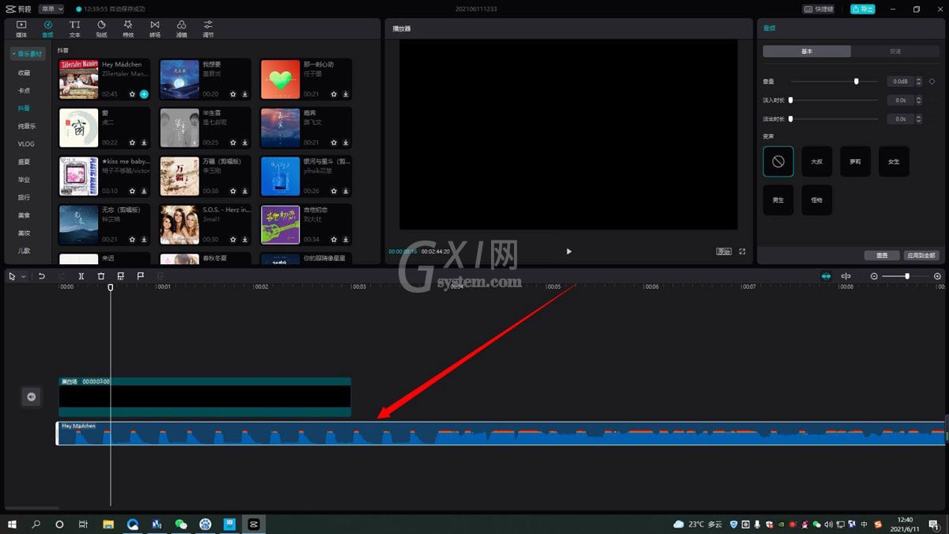Favorite the Hey Mädchen song
Screen dimensions: 949x534
(x=132, y=94)
